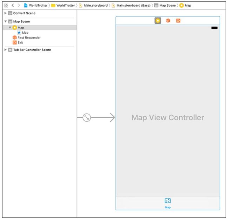Click the yellow Map view controller icon in outline
This screenshot has height=221, width=228.
[15, 28]
